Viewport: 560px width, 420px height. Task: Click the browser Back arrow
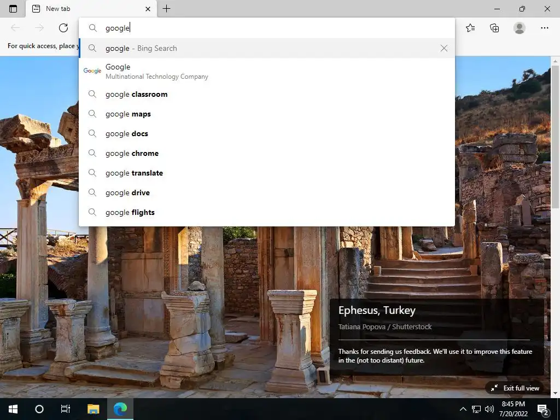click(x=15, y=28)
